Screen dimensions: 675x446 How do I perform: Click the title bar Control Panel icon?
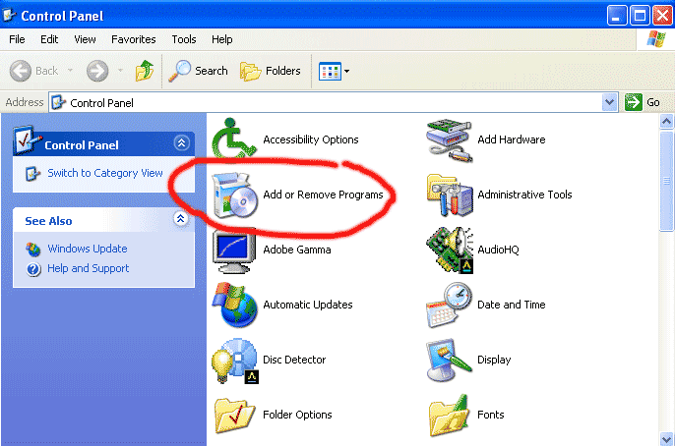click(9, 16)
